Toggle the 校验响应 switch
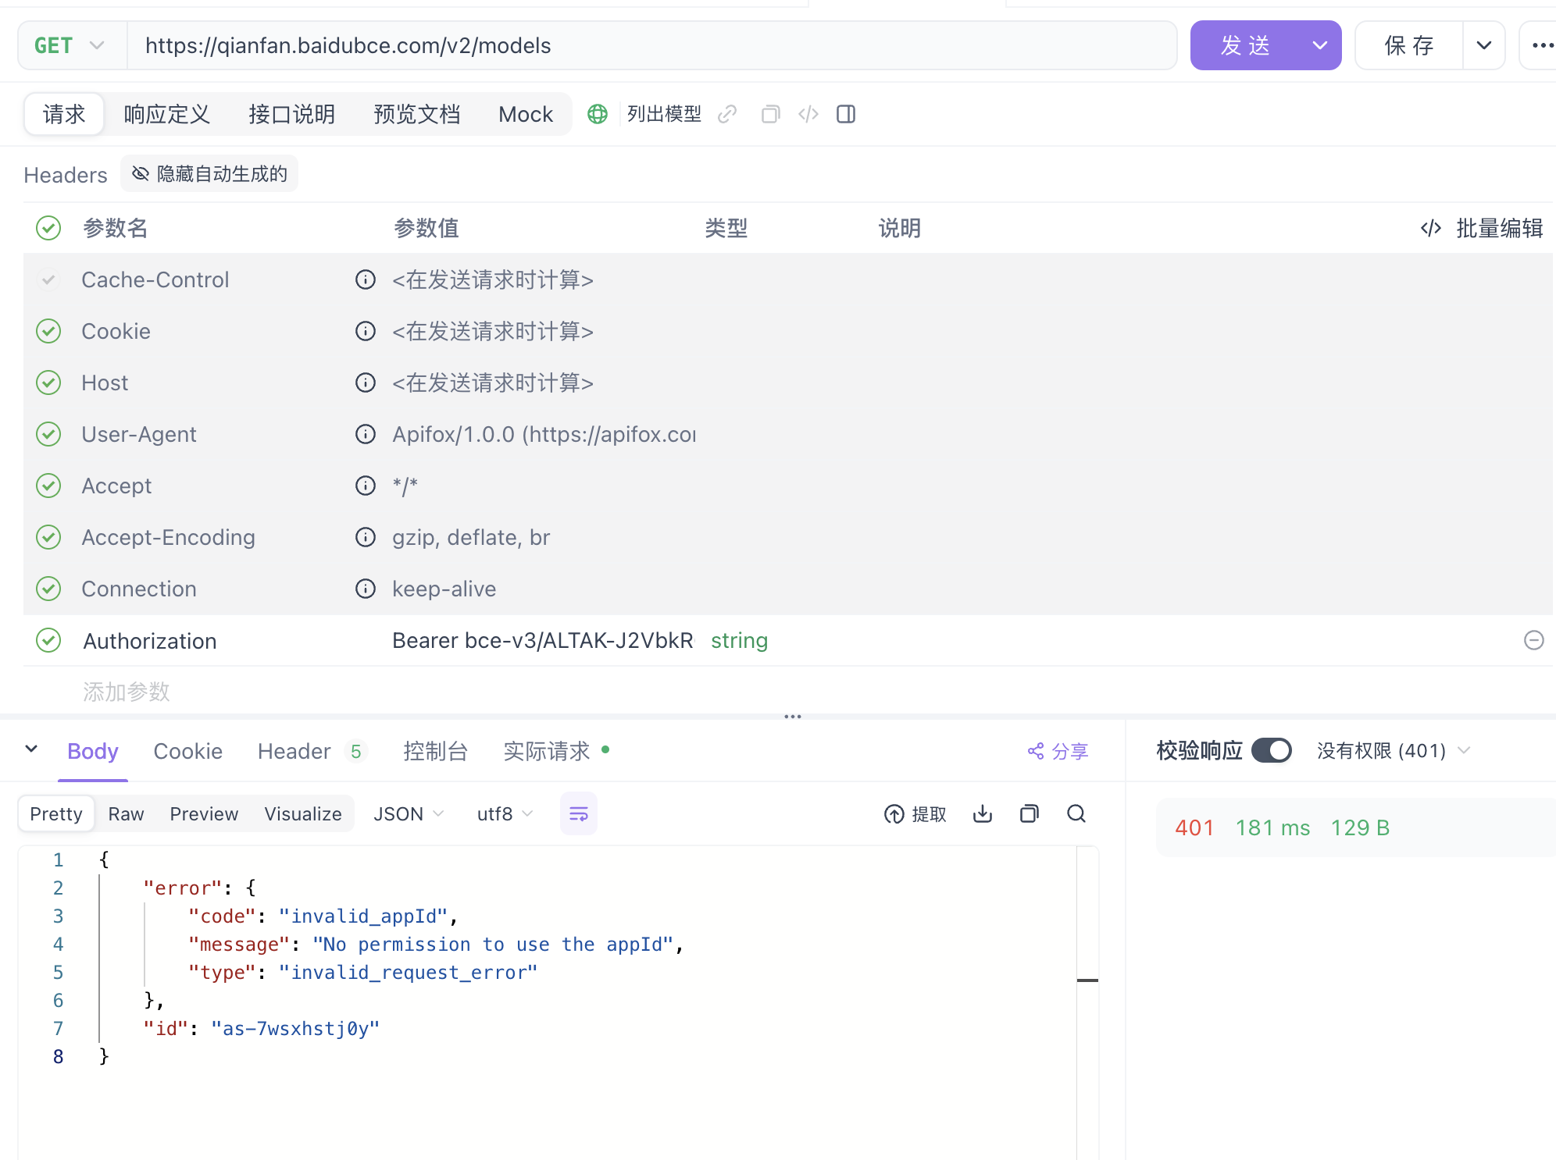 click(1271, 750)
